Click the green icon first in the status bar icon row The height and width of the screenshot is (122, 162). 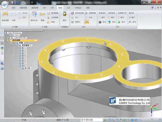pyautogui.click(x=105, y=120)
